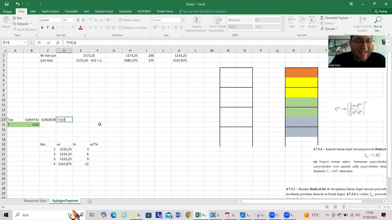Select the wi*hi header cell
The image size is (392, 220).
(x=97, y=144)
